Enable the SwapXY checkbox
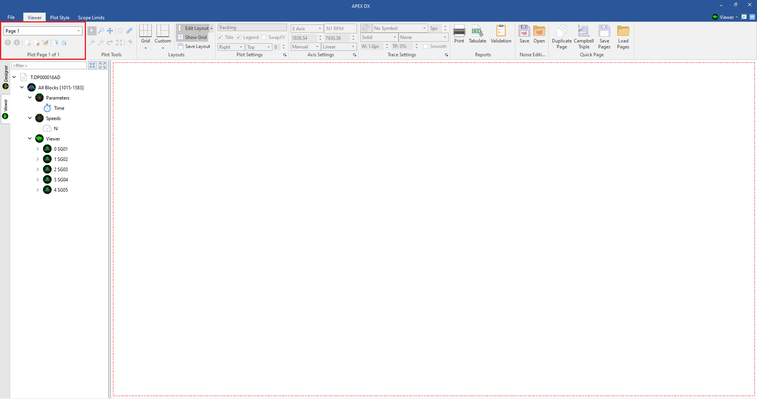This screenshot has height=399, width=757. coord(264,37)
